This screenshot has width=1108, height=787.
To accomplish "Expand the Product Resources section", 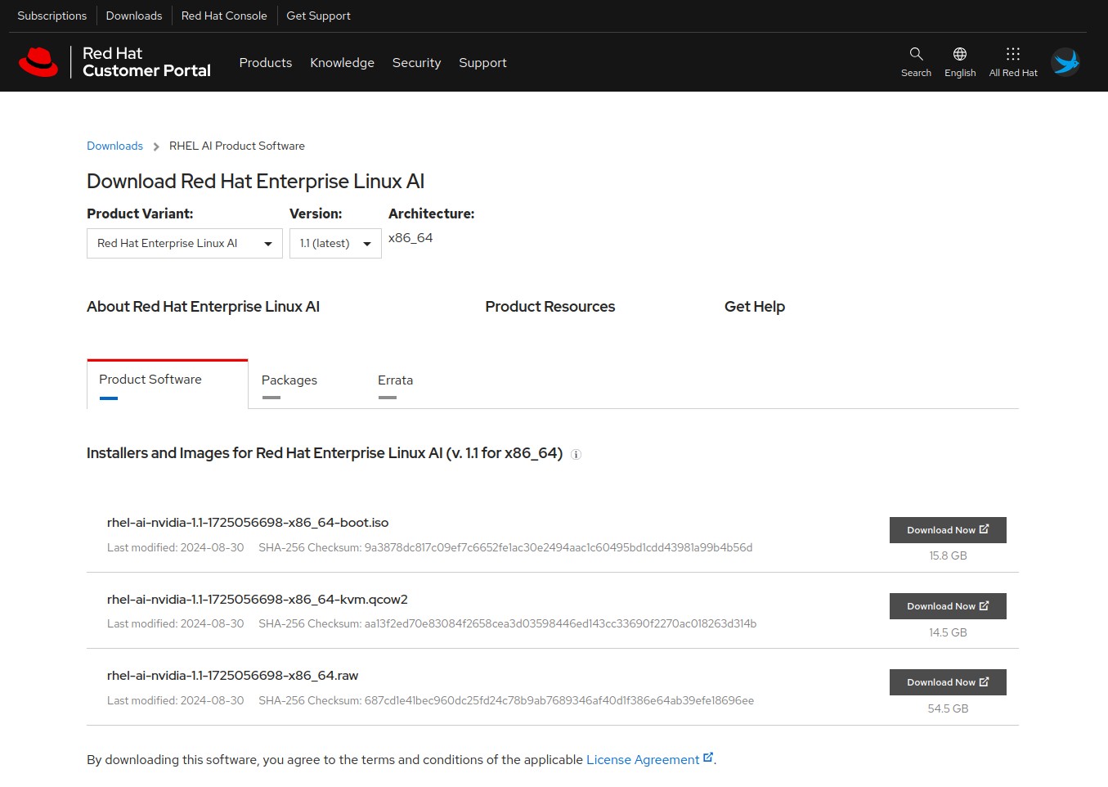I will point(550,307).
